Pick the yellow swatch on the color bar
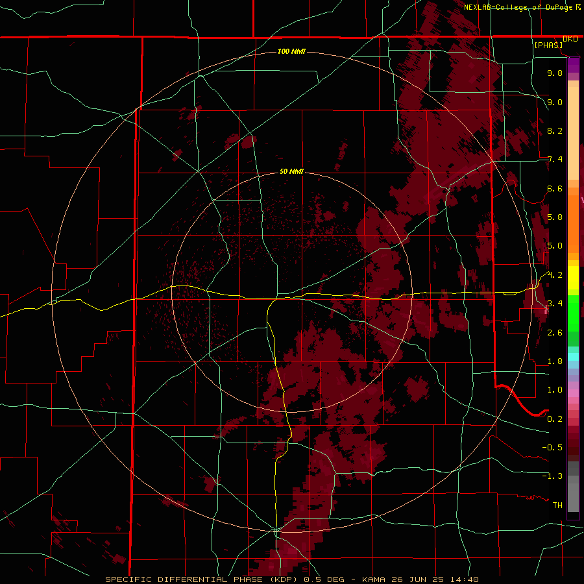584x584 pixels. click(573, 278)
